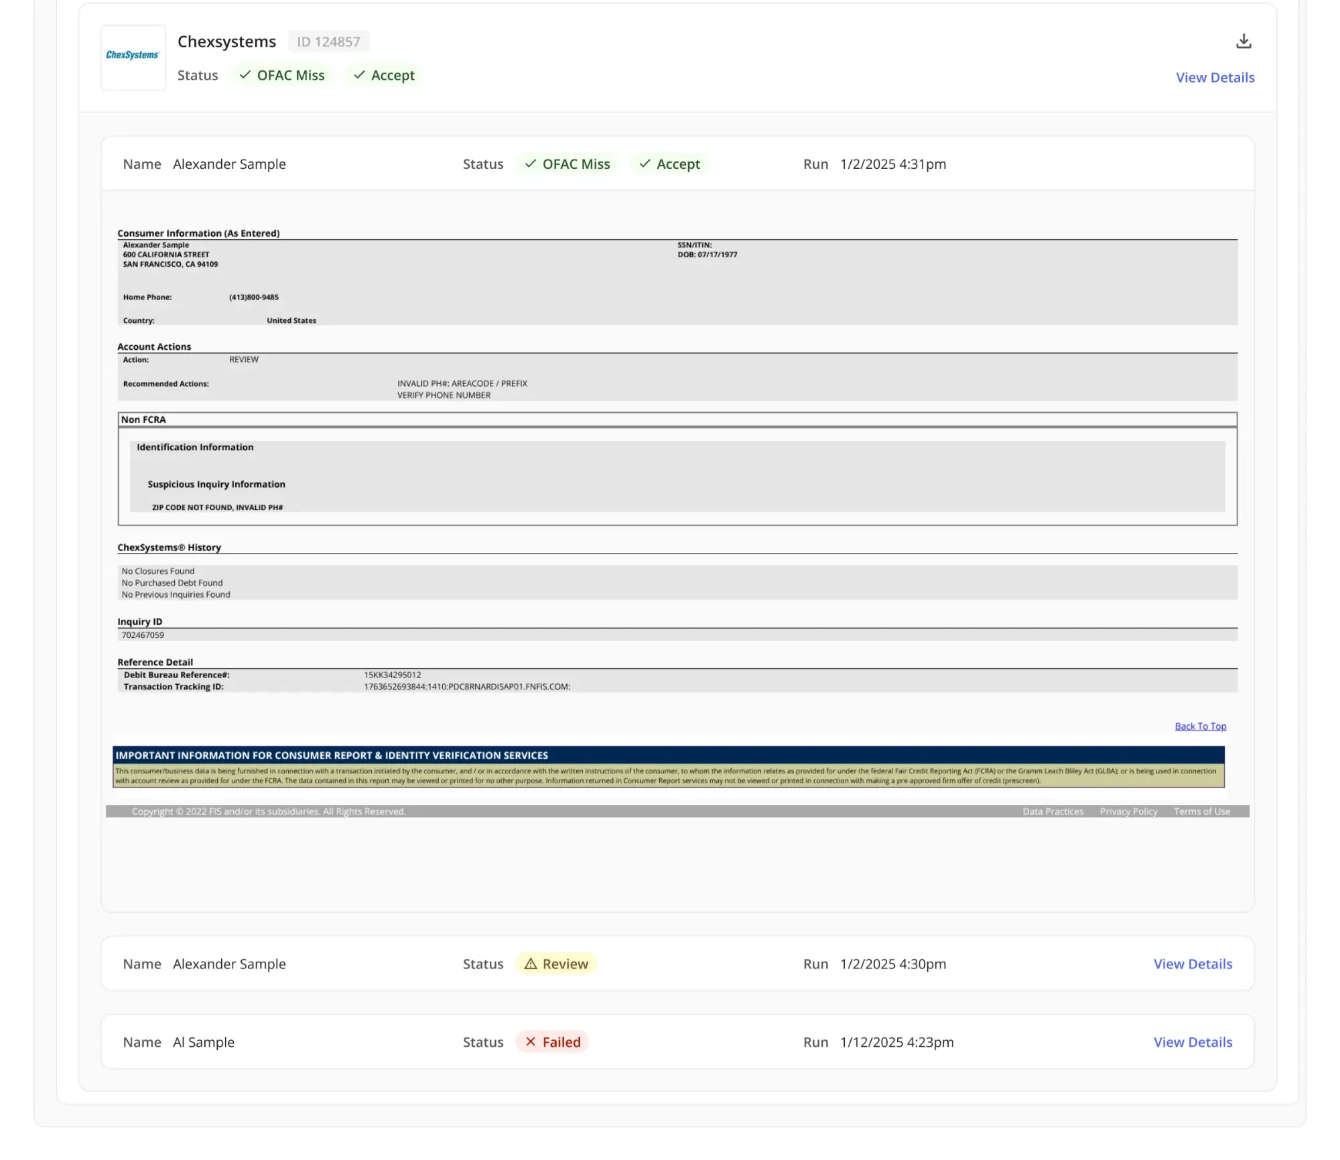1340x1160 pixels.
Task: Open the Terms of Use footer link
Action: click(1201, 812)
